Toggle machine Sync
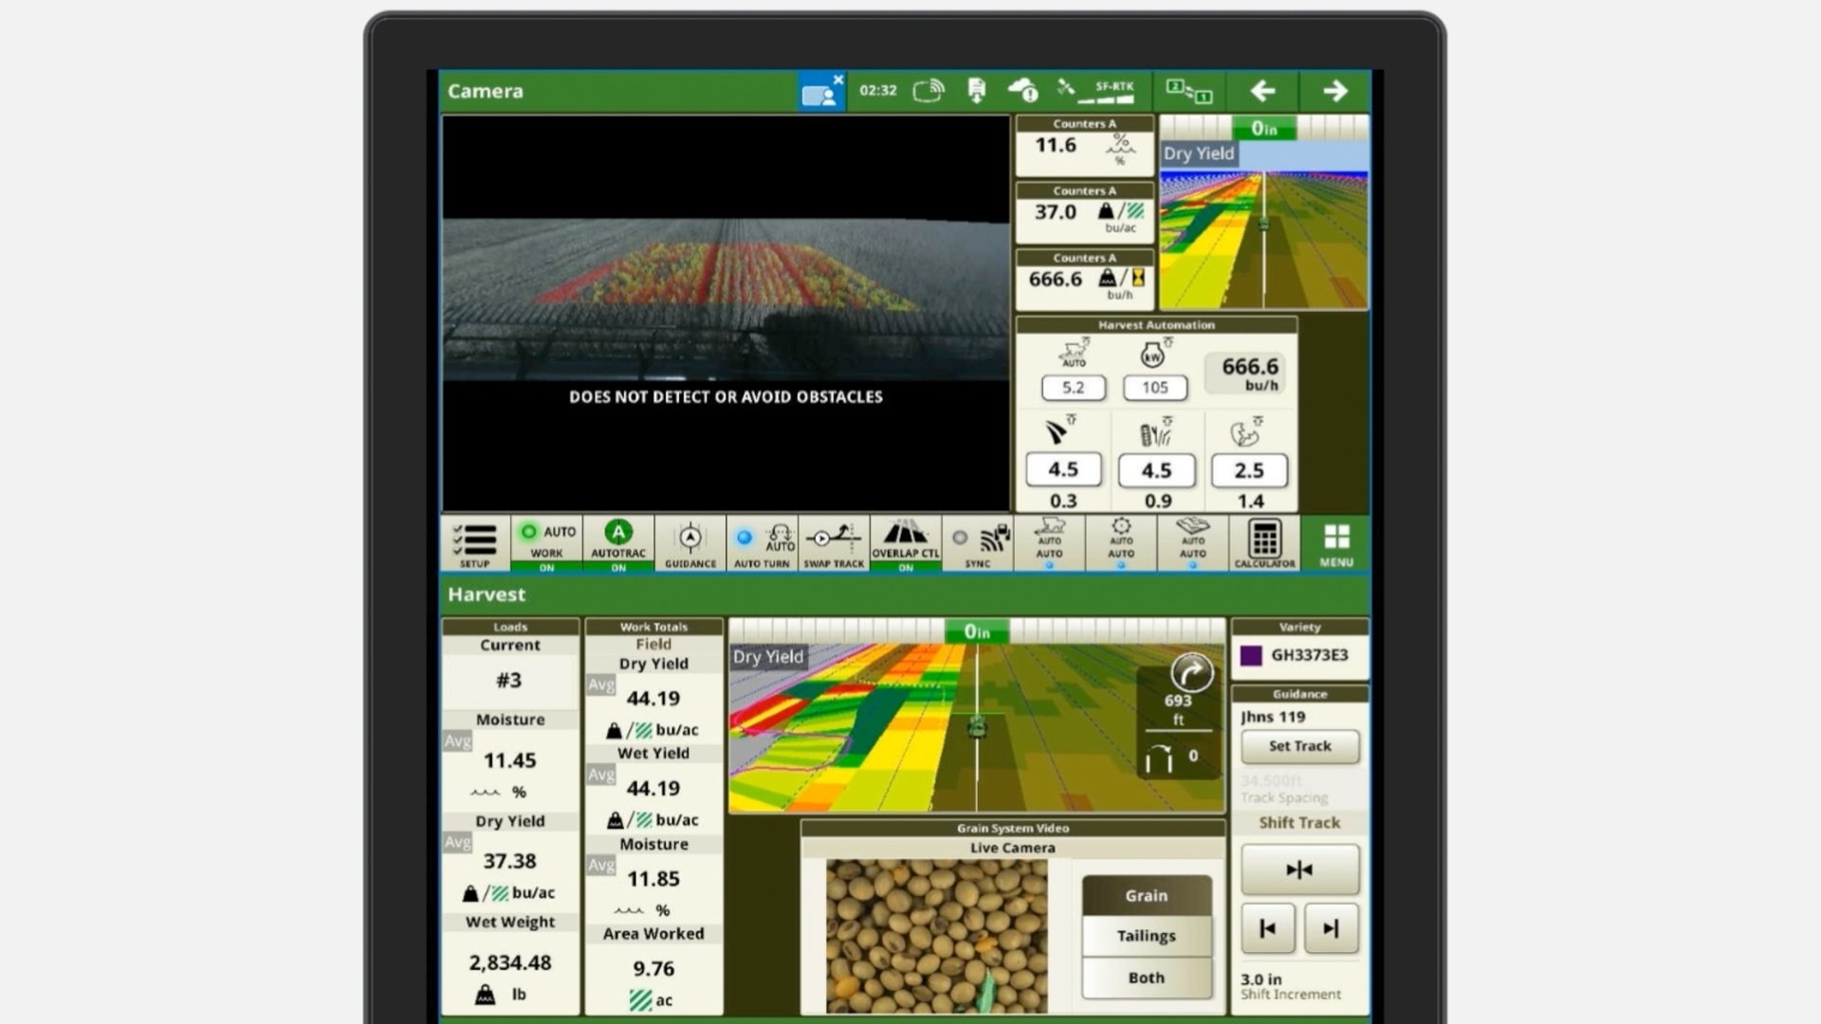Viewport: 1821px width, 1024px height. click(978, 543)
